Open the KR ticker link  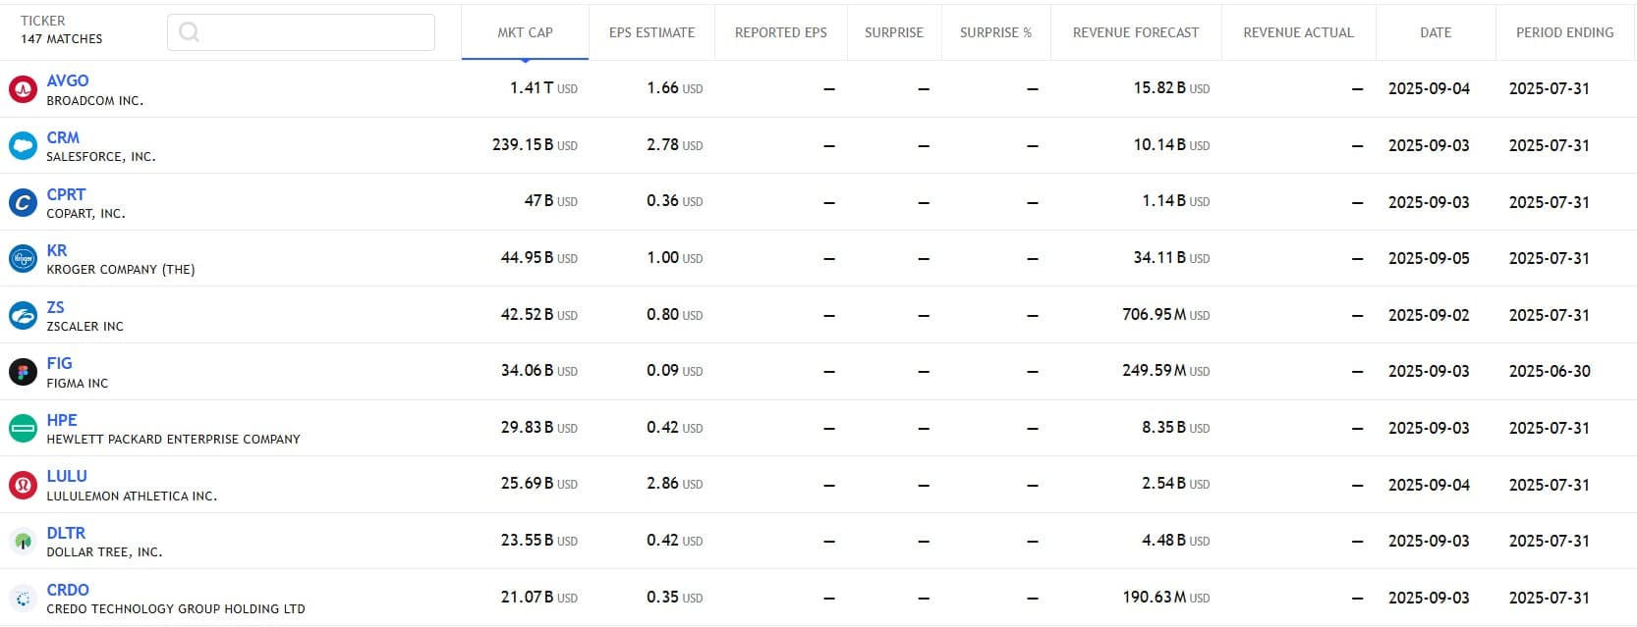pos(57,250)
